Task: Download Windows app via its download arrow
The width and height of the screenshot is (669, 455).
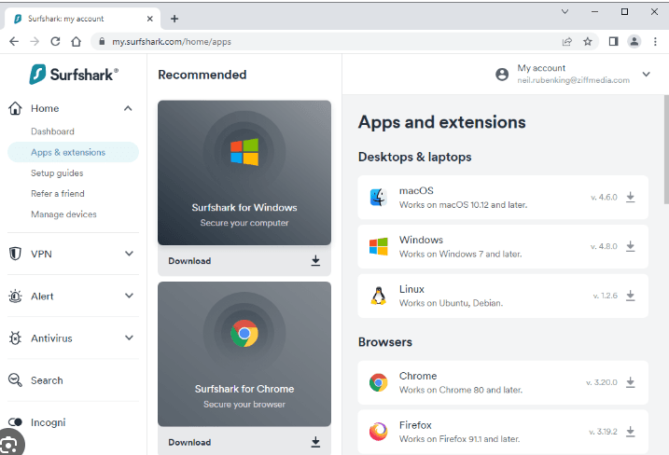Action: (x=630, y=246)
